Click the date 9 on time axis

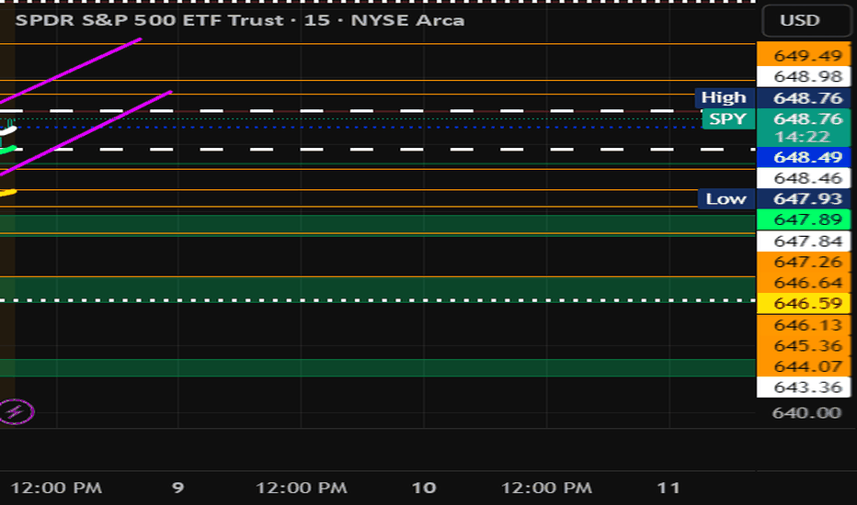tap(177, 488)
